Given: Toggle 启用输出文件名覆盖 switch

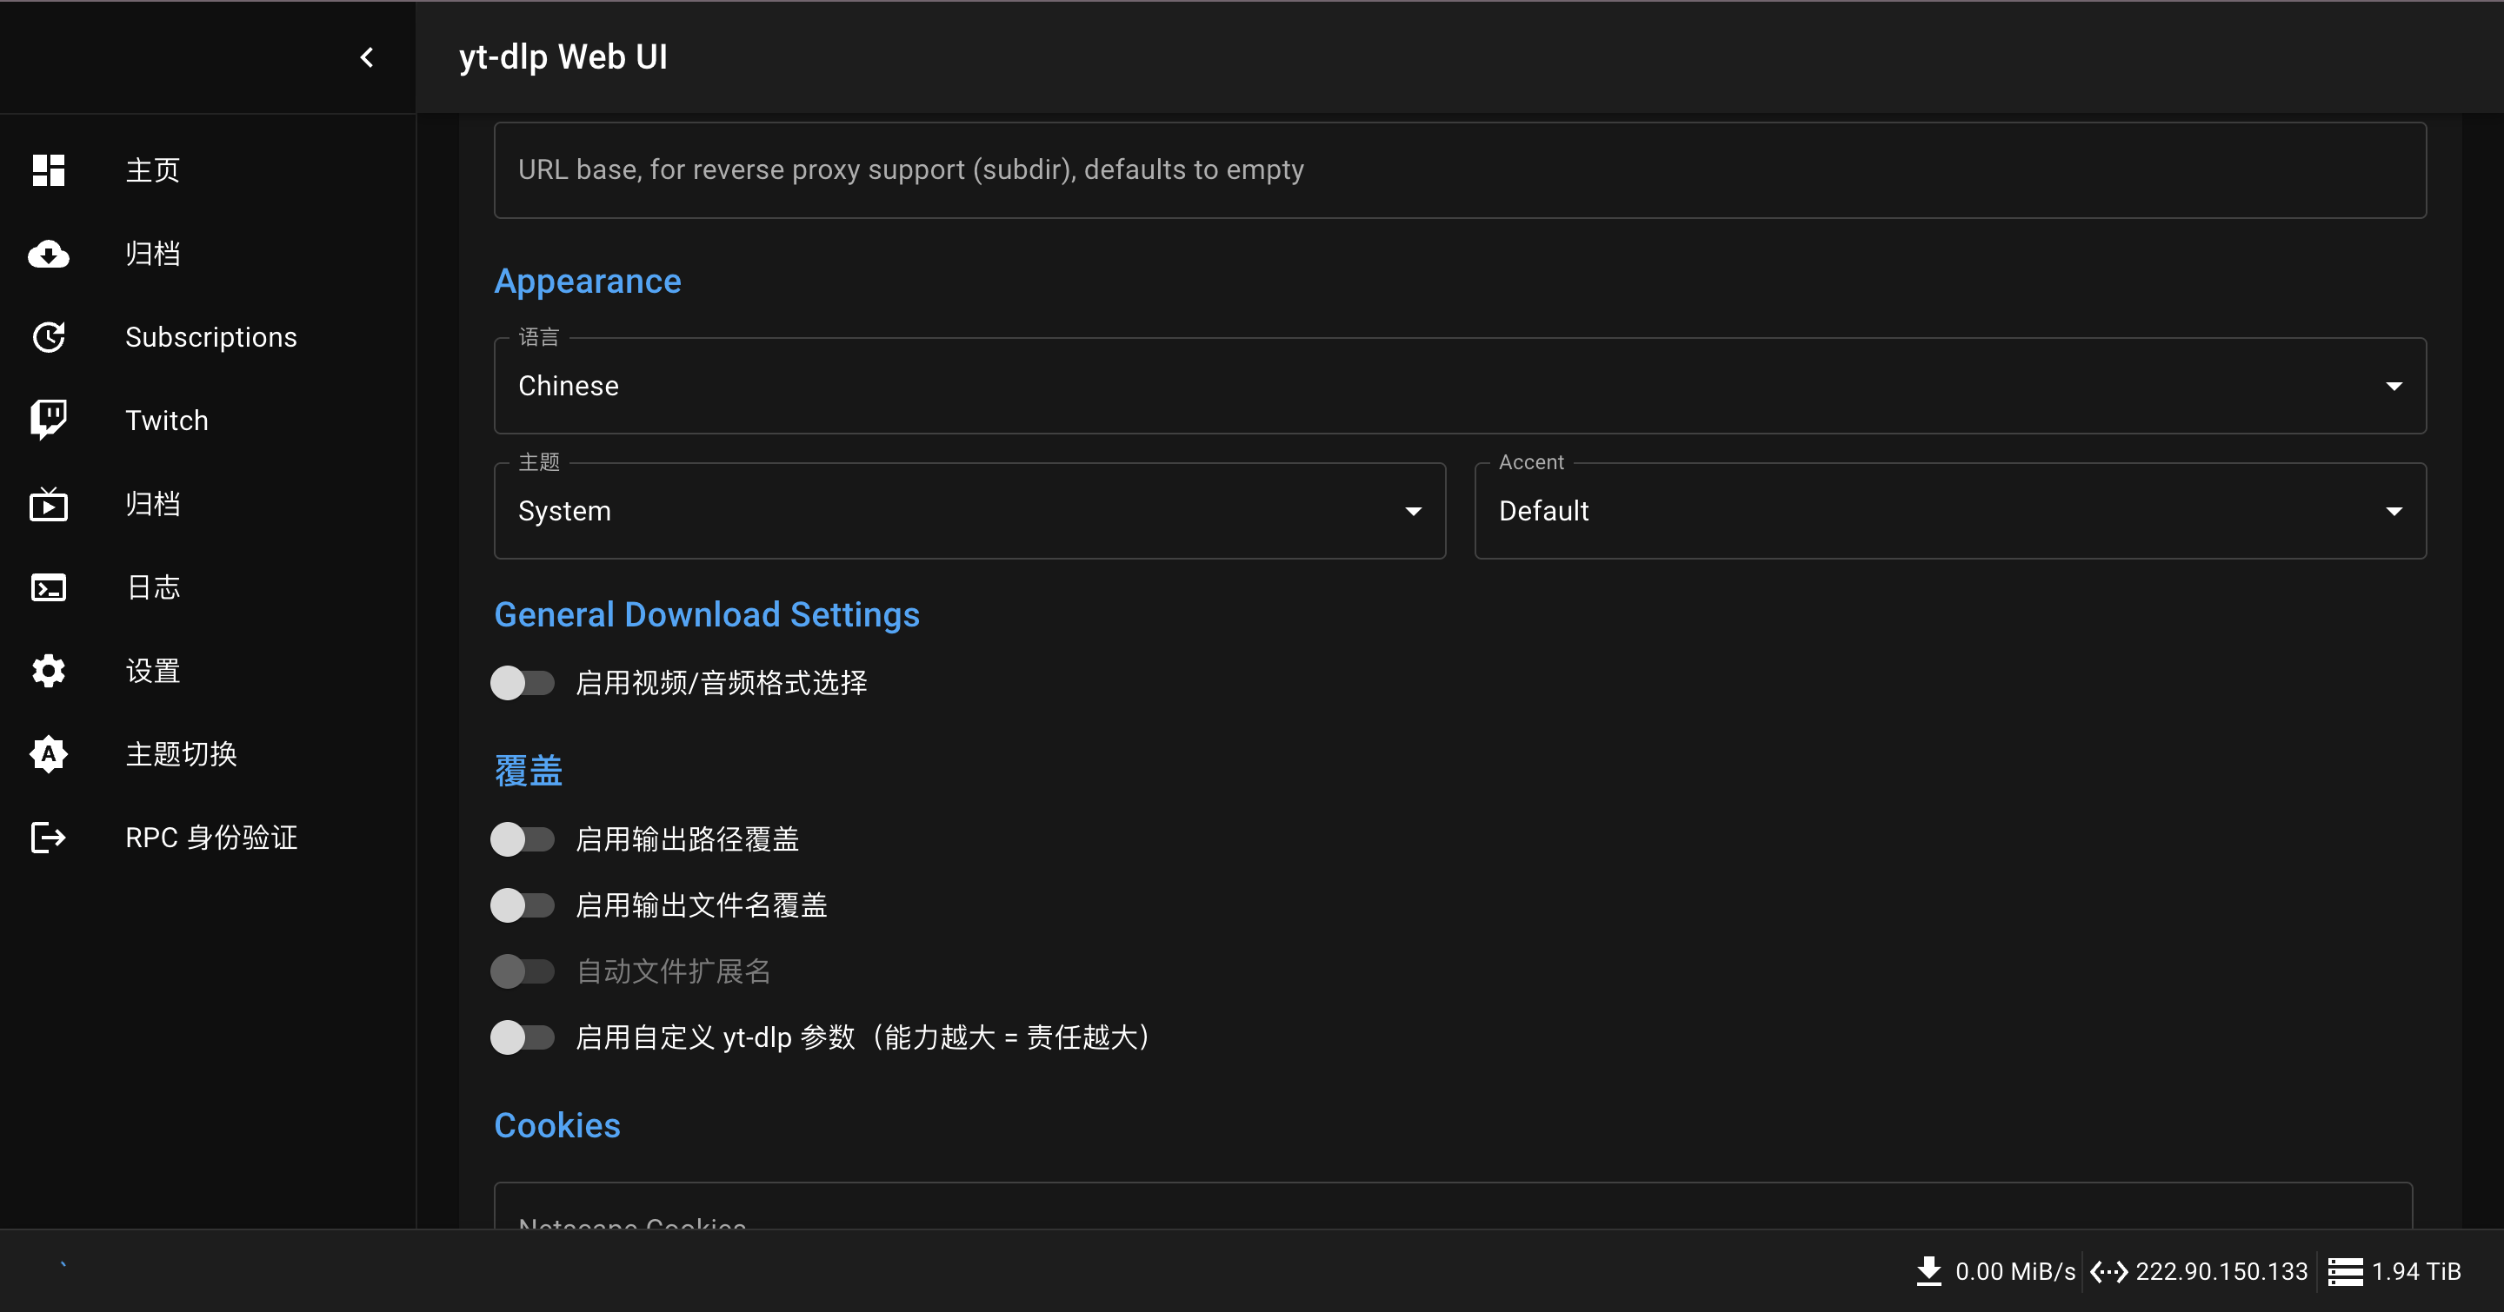Looking at the screenshot, I should pyautogui.click(x=522, y=905).
